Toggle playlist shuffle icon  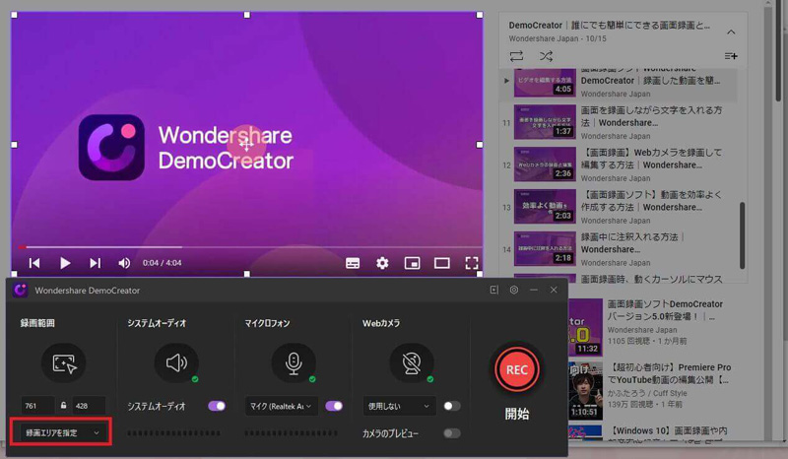pyautogui.click(x=547, y=56)
